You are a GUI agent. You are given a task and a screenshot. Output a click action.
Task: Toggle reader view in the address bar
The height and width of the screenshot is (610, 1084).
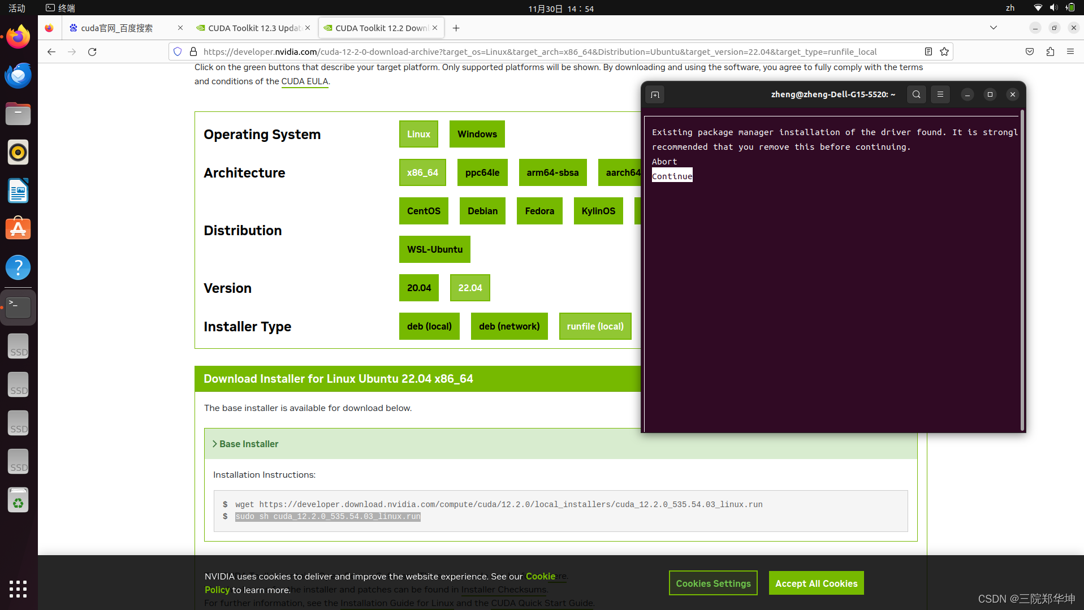tap(928, 52)
